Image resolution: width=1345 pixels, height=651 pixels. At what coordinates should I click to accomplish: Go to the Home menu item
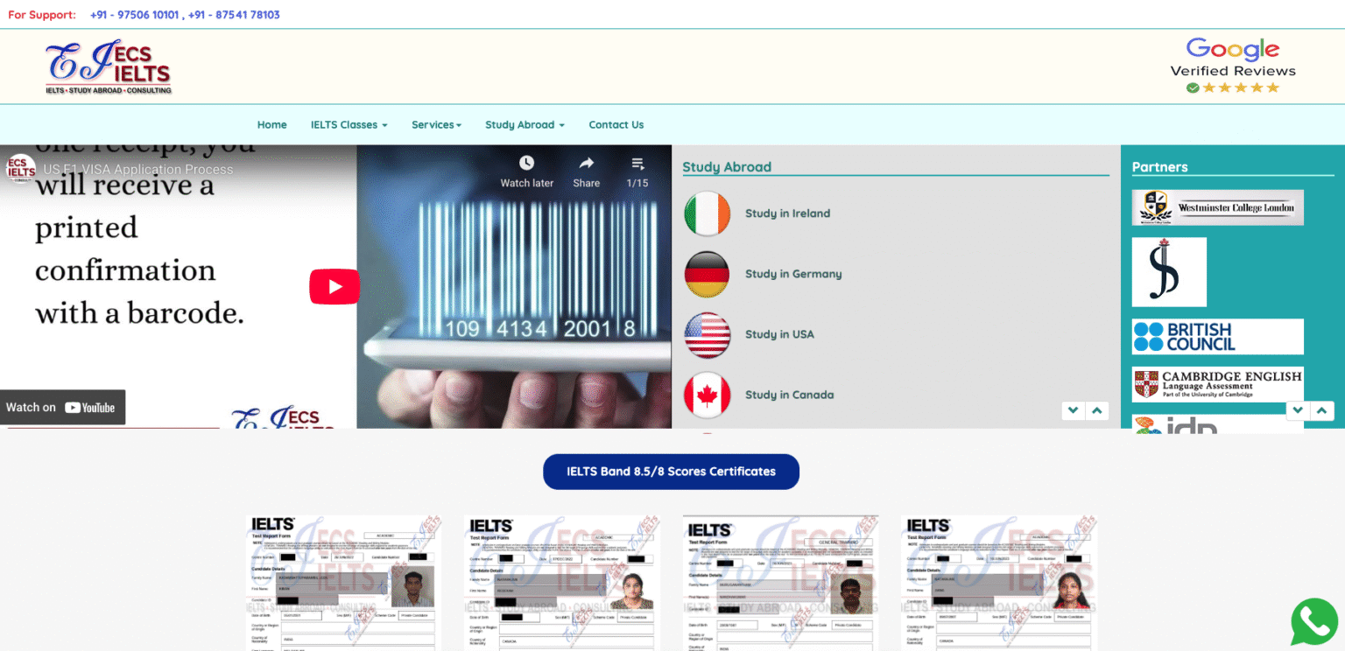tap(271, 124)
